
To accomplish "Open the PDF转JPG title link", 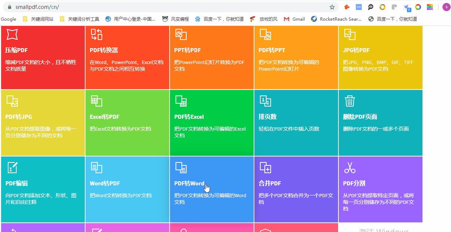I will coord(19,117).
